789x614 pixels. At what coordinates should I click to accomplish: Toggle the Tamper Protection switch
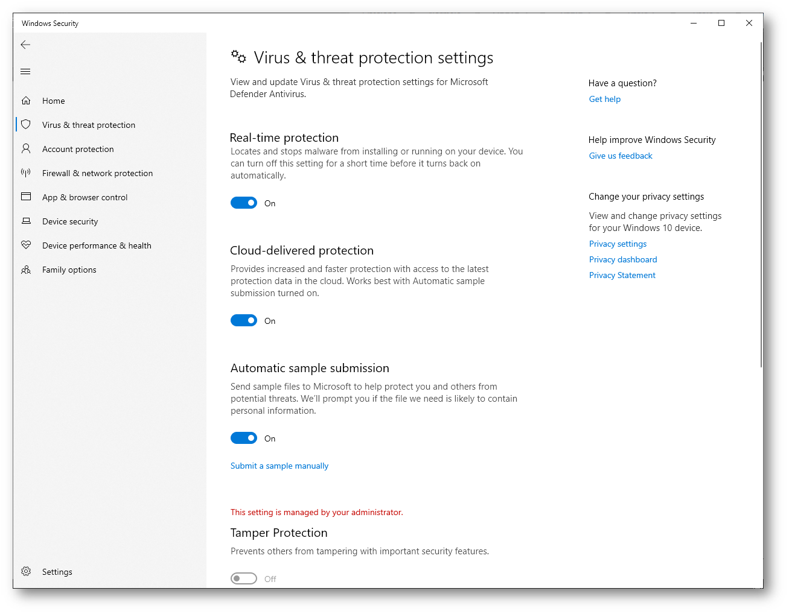(x=244, y=578)
